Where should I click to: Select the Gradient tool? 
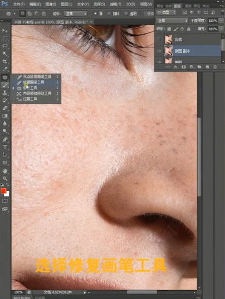click(5, 116)
